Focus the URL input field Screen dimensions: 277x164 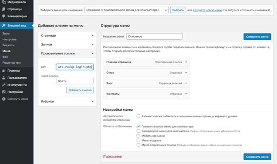(75, 67)
